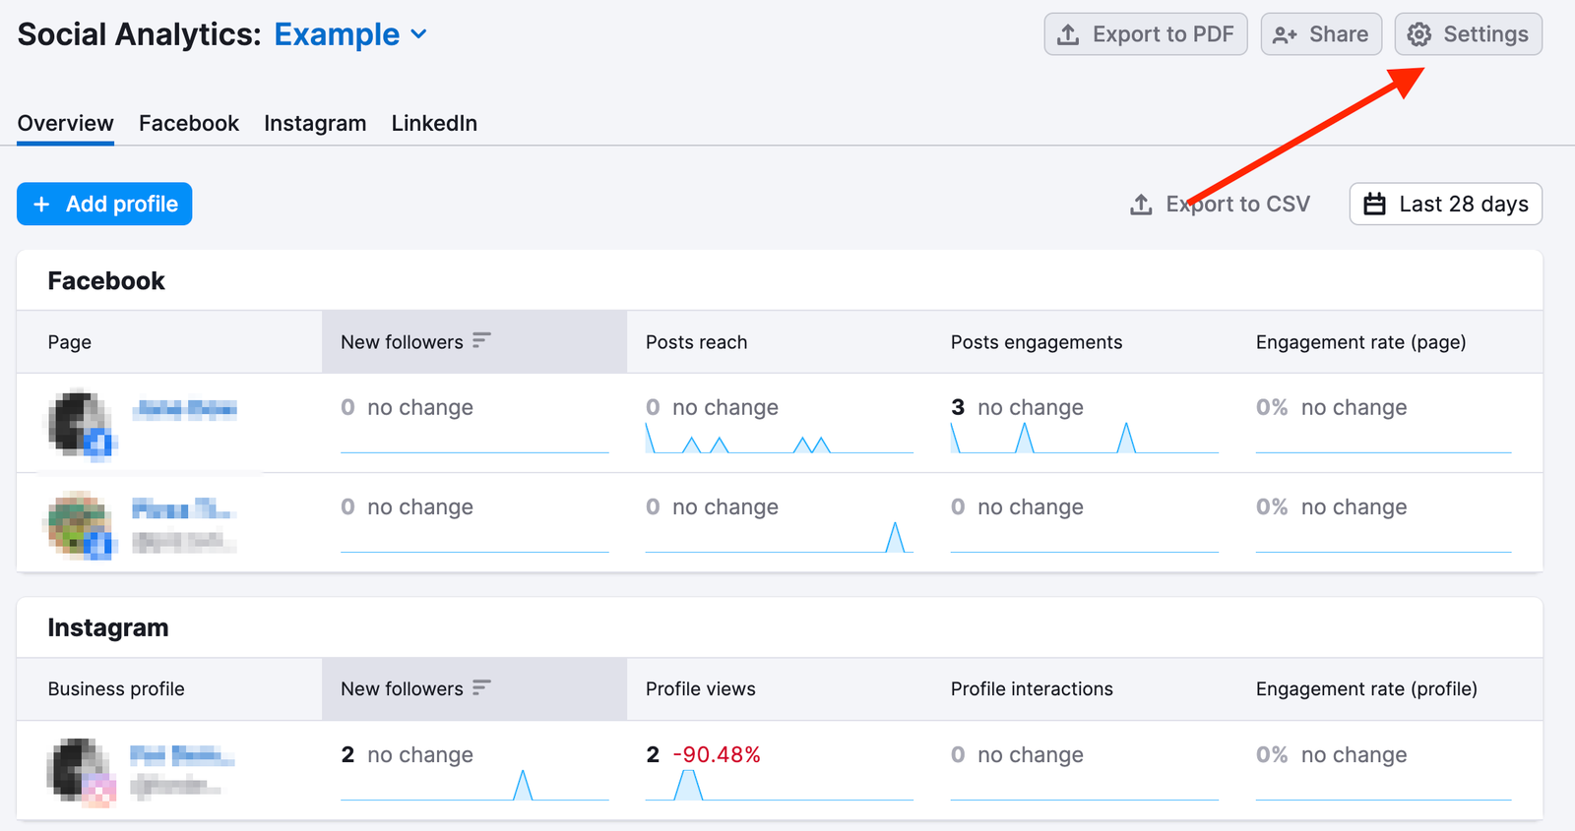
Task: Sort Instagram table by New followers icon
Action: coord(481,687)
